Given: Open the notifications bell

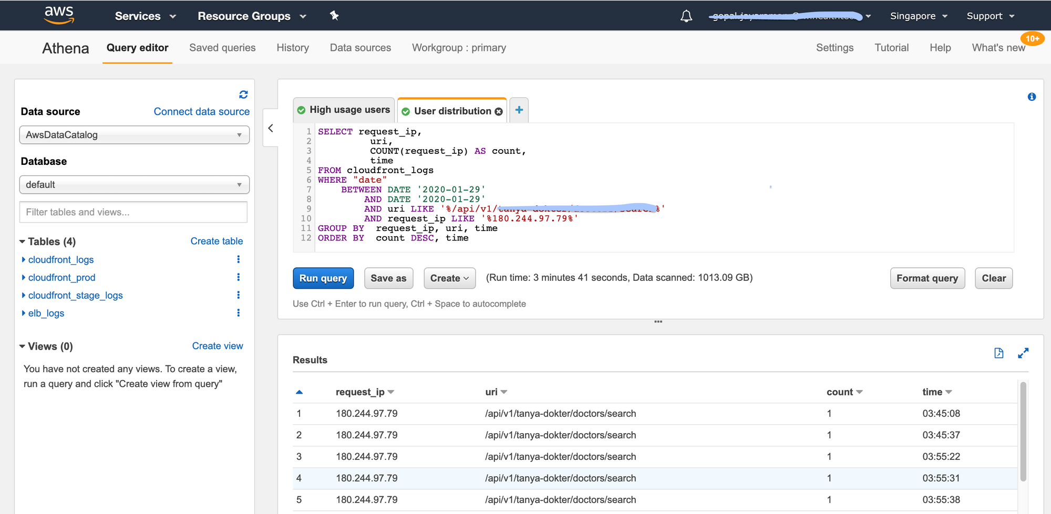Looking at the screenshot, I should tap(686, 16).
